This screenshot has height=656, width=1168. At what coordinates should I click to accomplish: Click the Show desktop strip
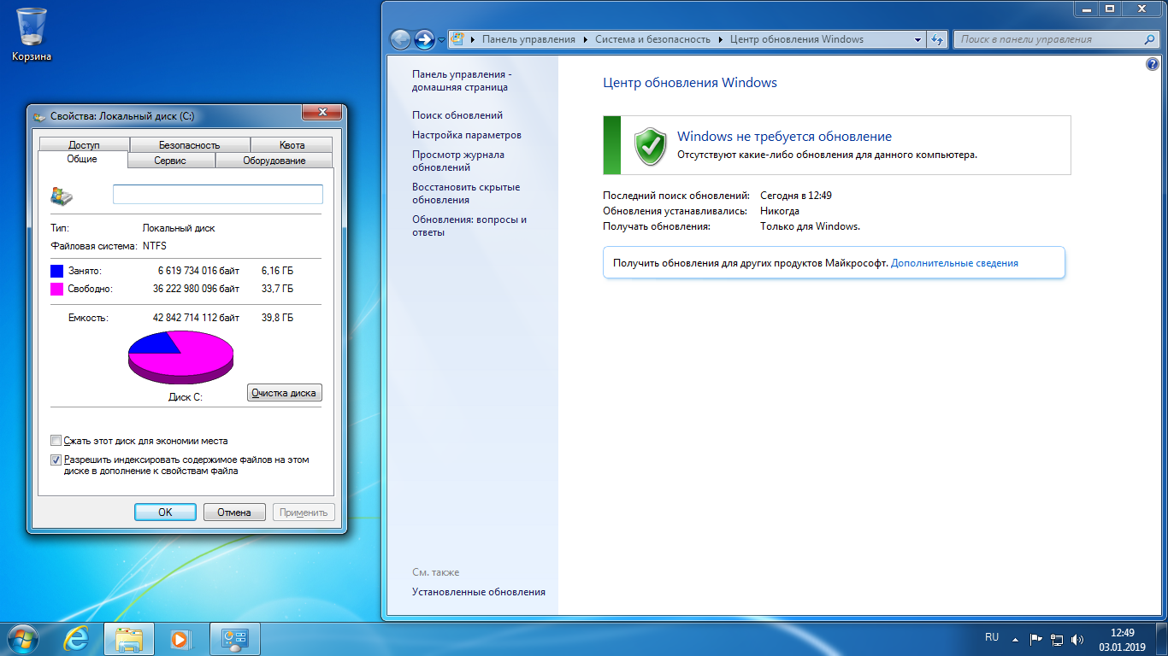1162,639
